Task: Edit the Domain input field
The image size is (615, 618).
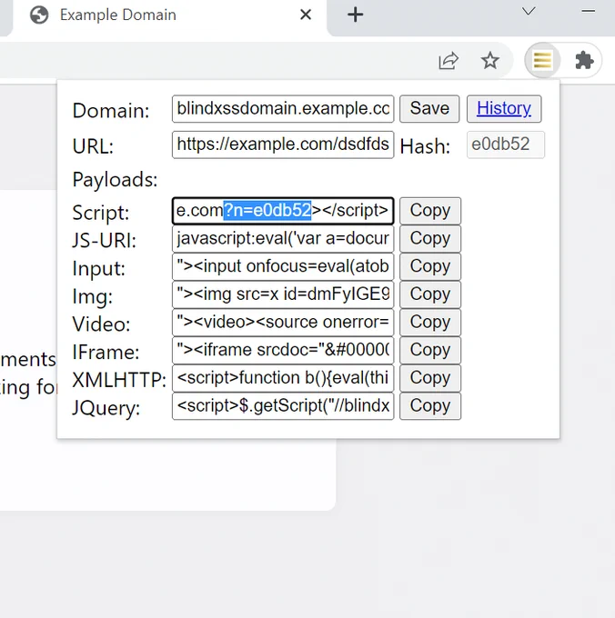Action: tap(283, 109)
